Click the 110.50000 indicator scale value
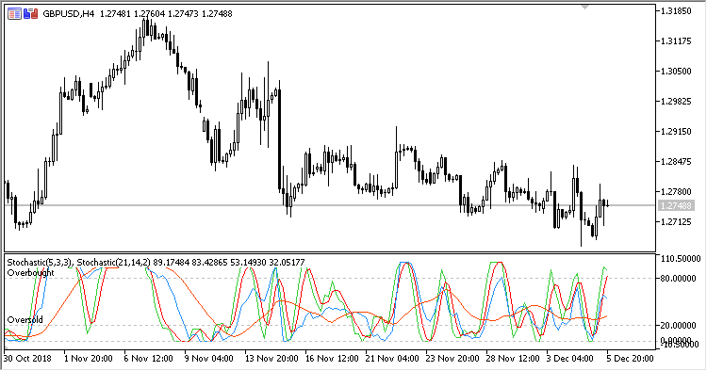The height and width of the screenshot is (371, 707). pos(681,259)
